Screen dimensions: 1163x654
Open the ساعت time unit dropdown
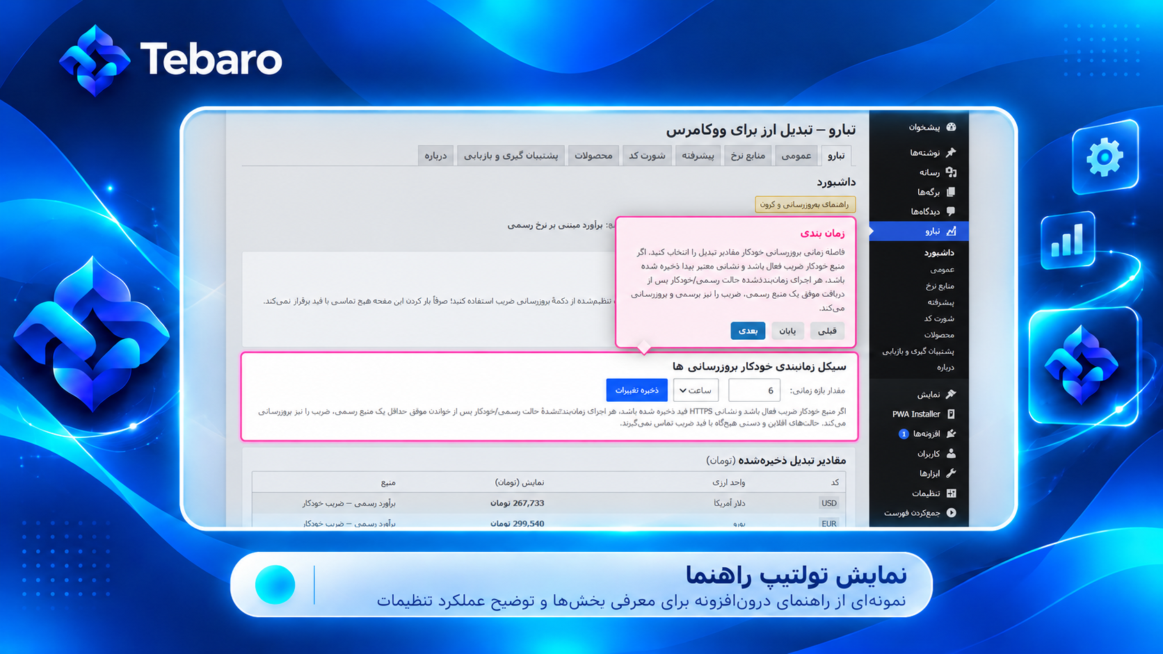coord(696,391)
